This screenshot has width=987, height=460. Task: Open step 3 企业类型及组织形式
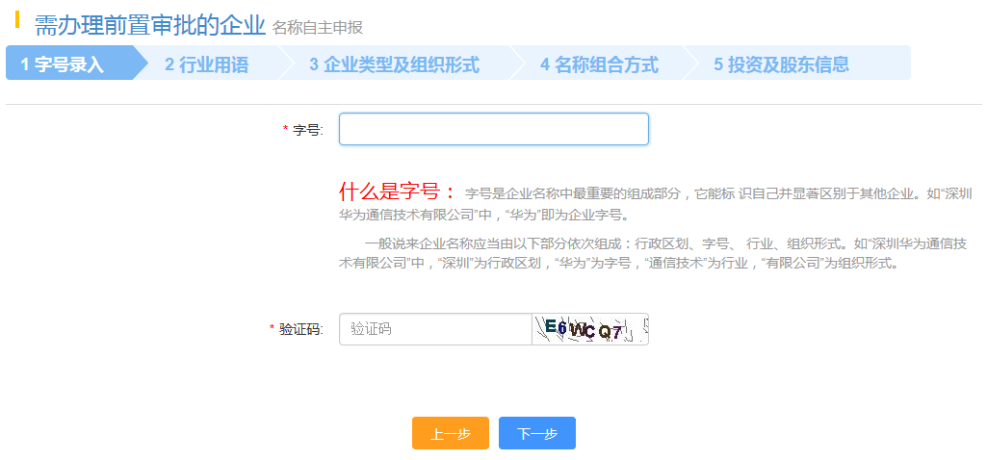pos(394,64)
